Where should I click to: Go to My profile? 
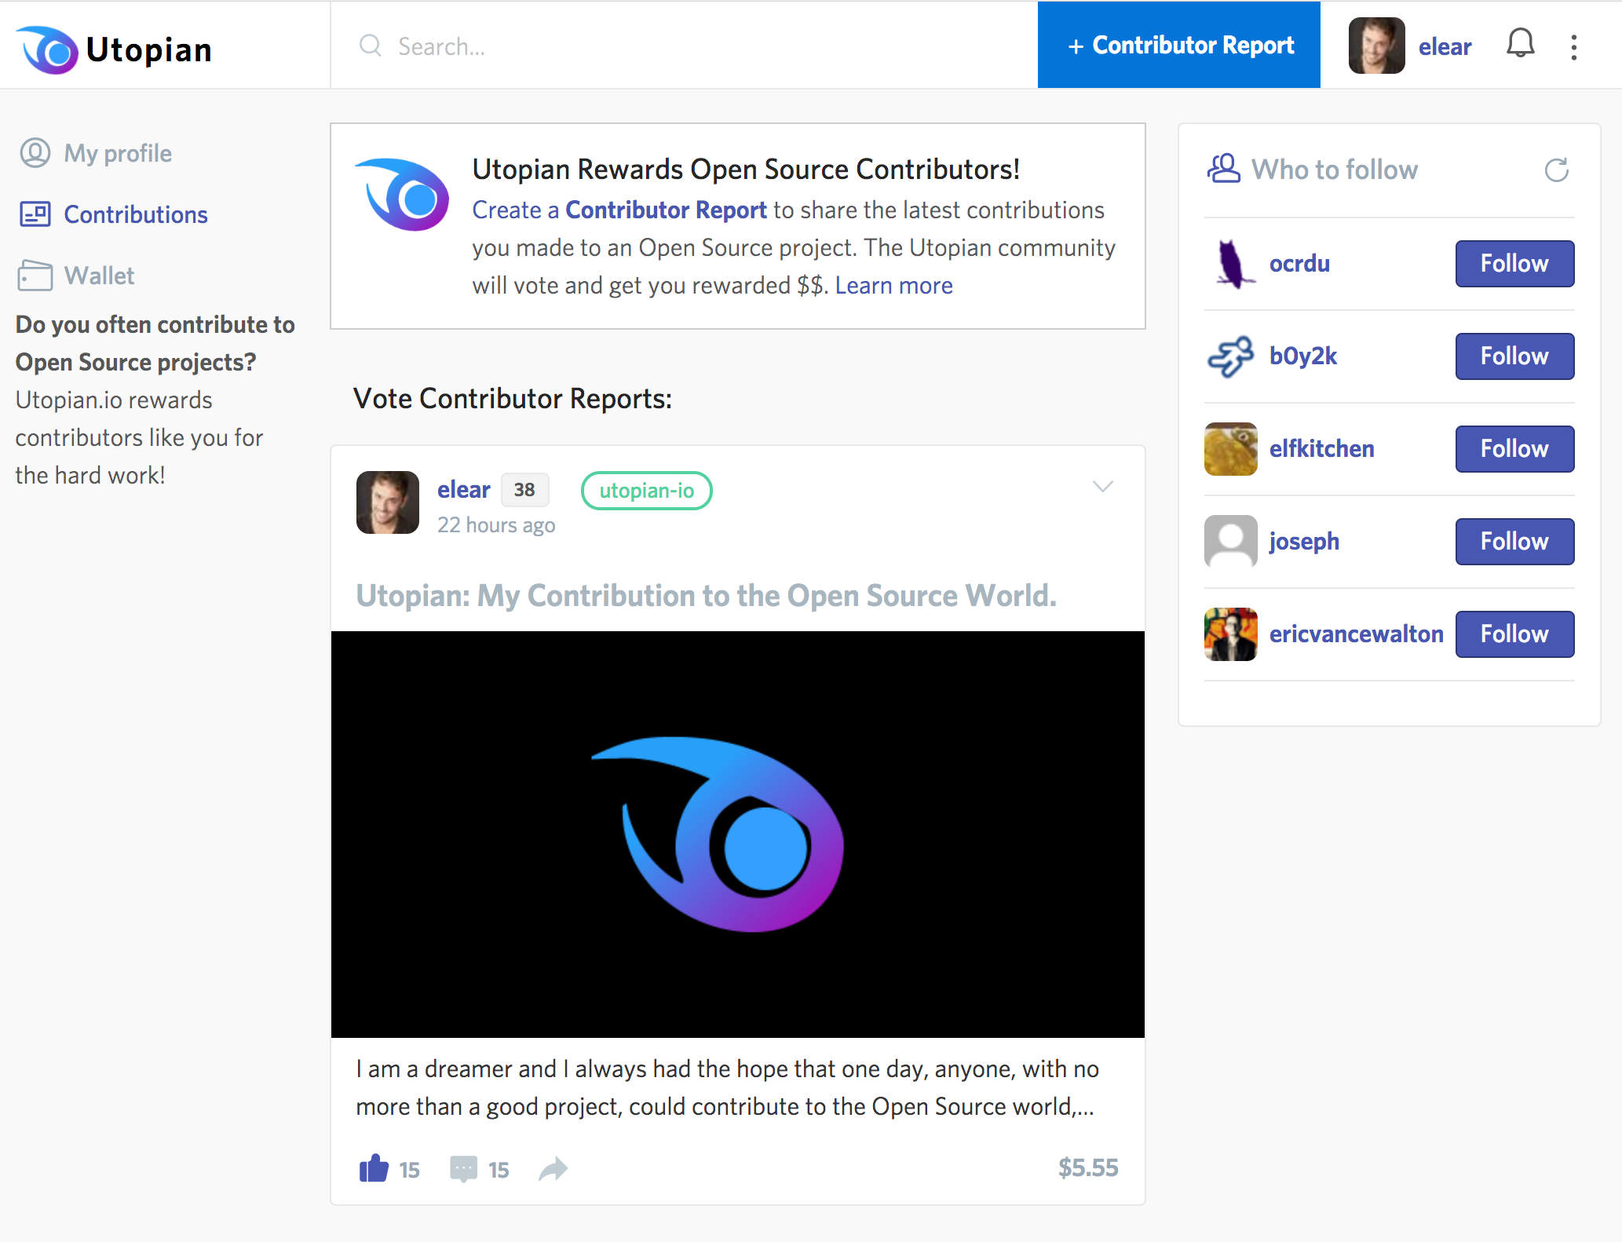[x=118, y=153]
